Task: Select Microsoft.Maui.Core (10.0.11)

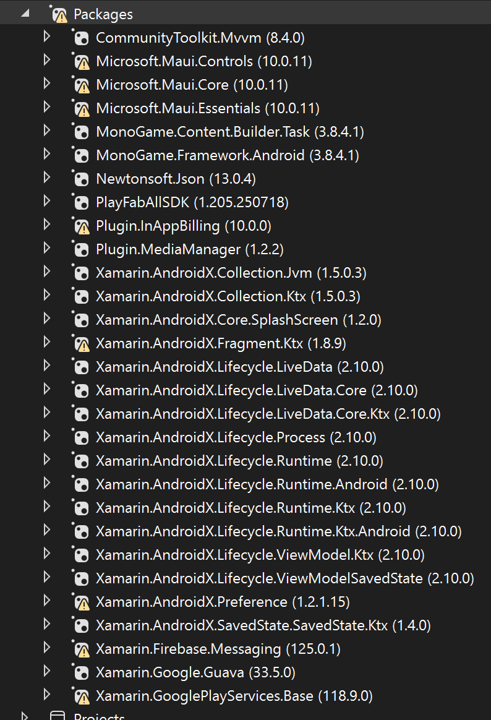Action: click(x=192, y=85)
